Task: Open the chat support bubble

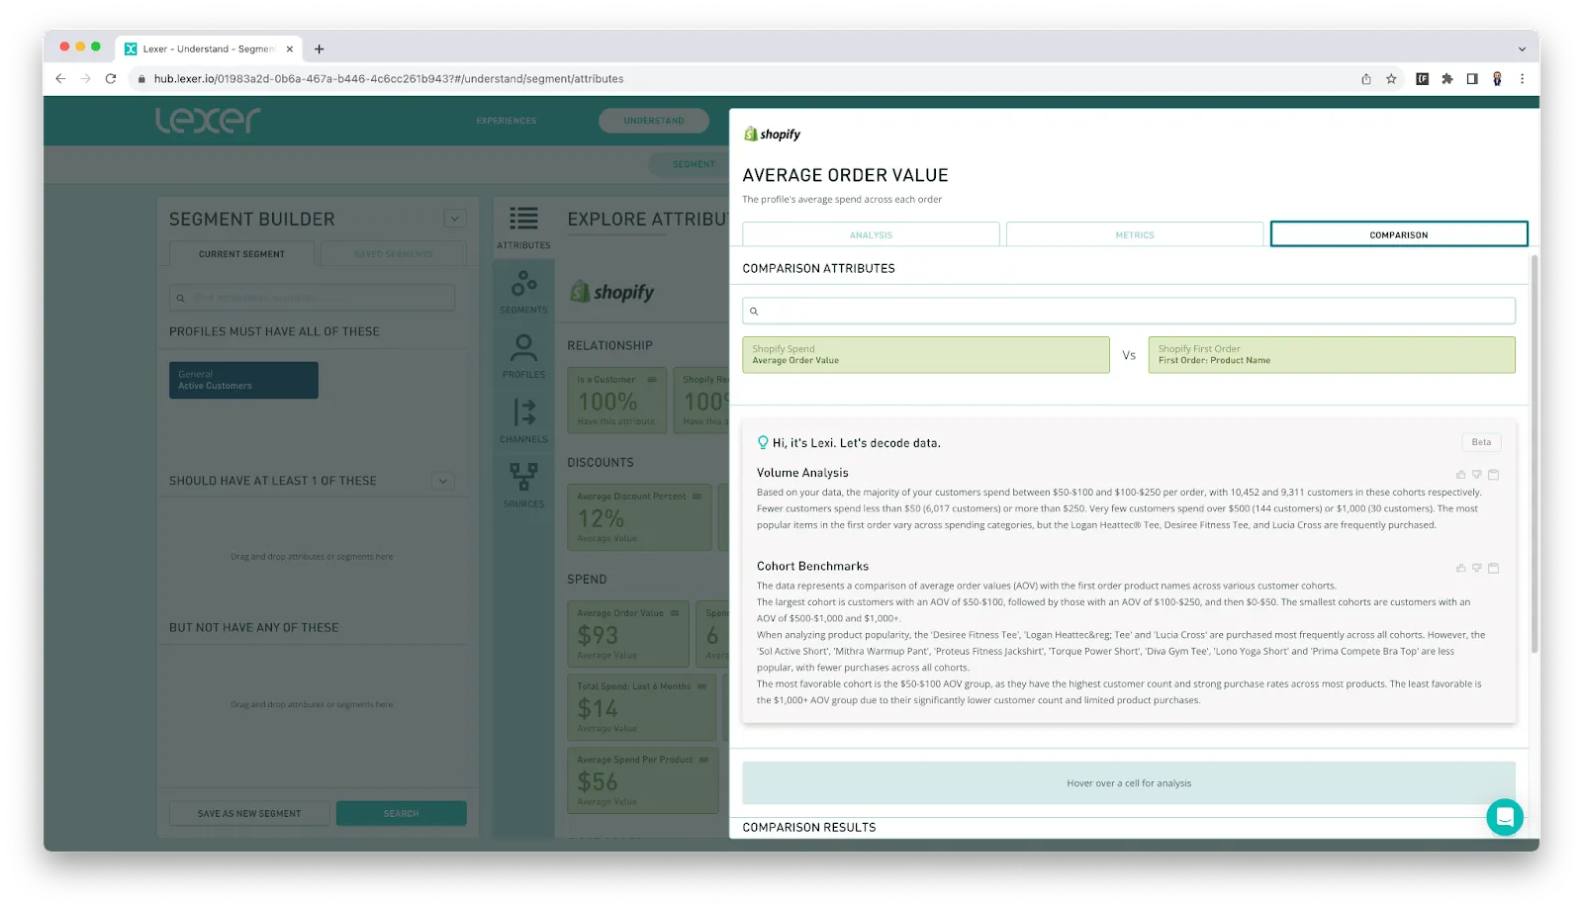Action: click(x=1504, y=817)
